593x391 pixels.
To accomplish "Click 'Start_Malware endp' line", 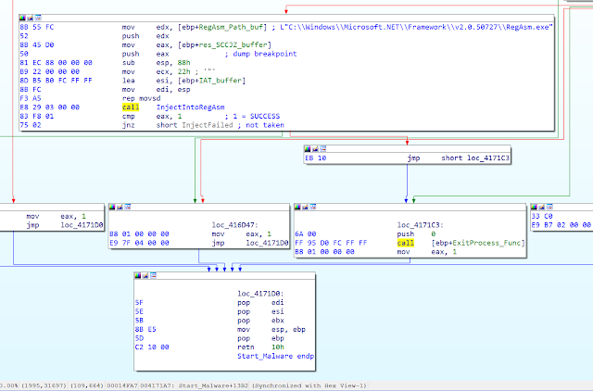I will pyautogui.click(x=276, y=356).
